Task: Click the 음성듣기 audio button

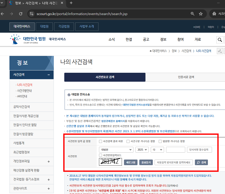Action: click(146, 162)
